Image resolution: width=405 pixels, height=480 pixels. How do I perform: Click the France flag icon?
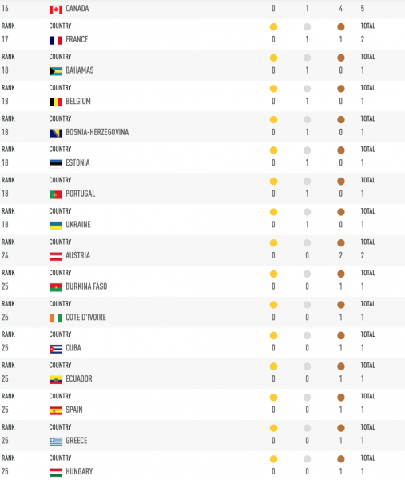(x=56, y=41)
